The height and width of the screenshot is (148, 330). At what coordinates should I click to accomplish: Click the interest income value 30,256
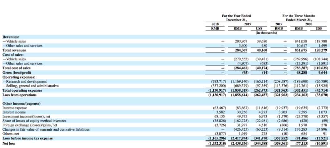click(x=242, y=112)
